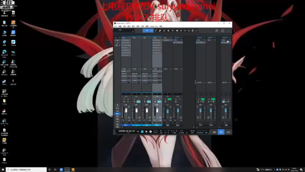The height and width of the screenshot is (172, 305).
Task: Click main output volume fader
Action: click(226, 110)
